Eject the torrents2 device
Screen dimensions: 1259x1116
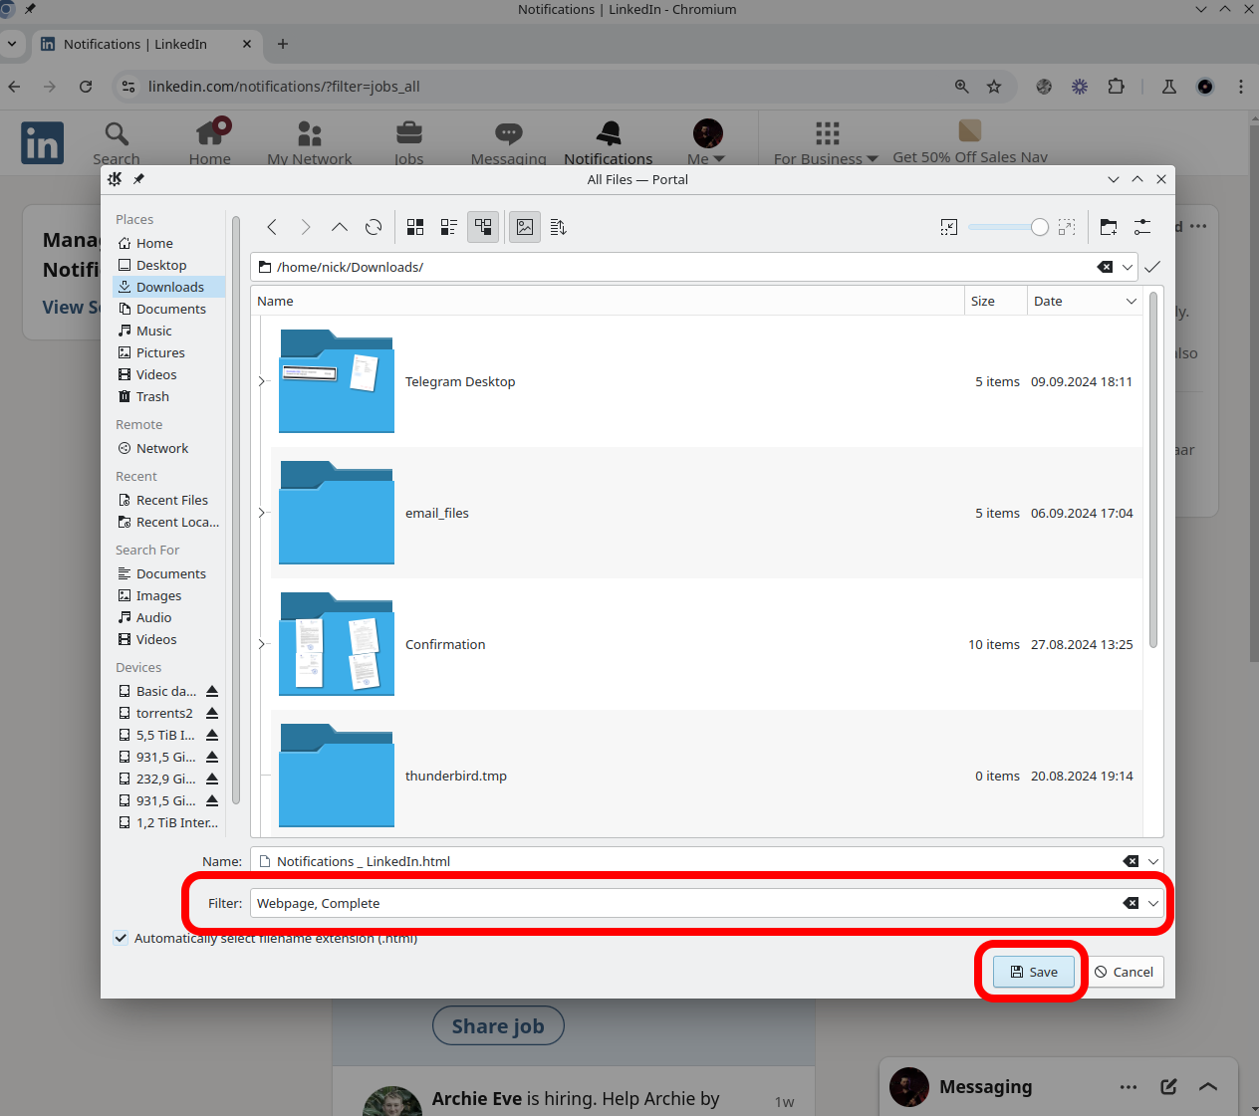212,713
